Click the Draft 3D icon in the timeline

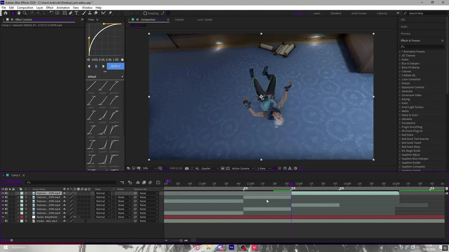pyautogui.click(x=130, y=183)
